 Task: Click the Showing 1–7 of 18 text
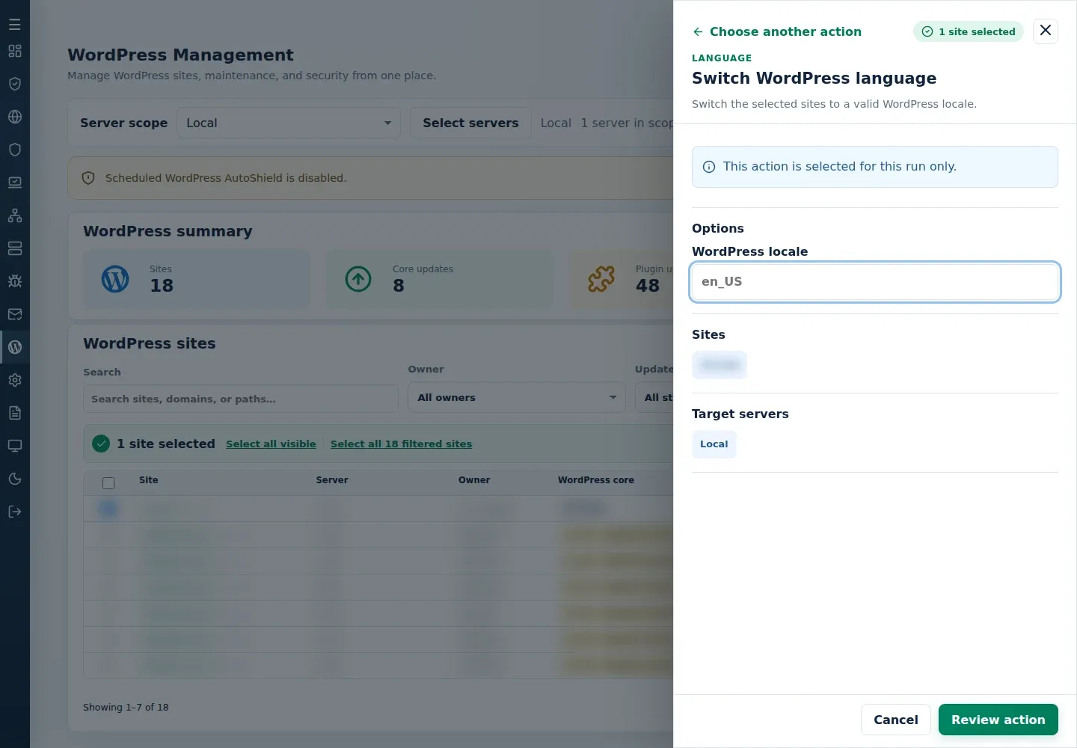tap(126, 708)
